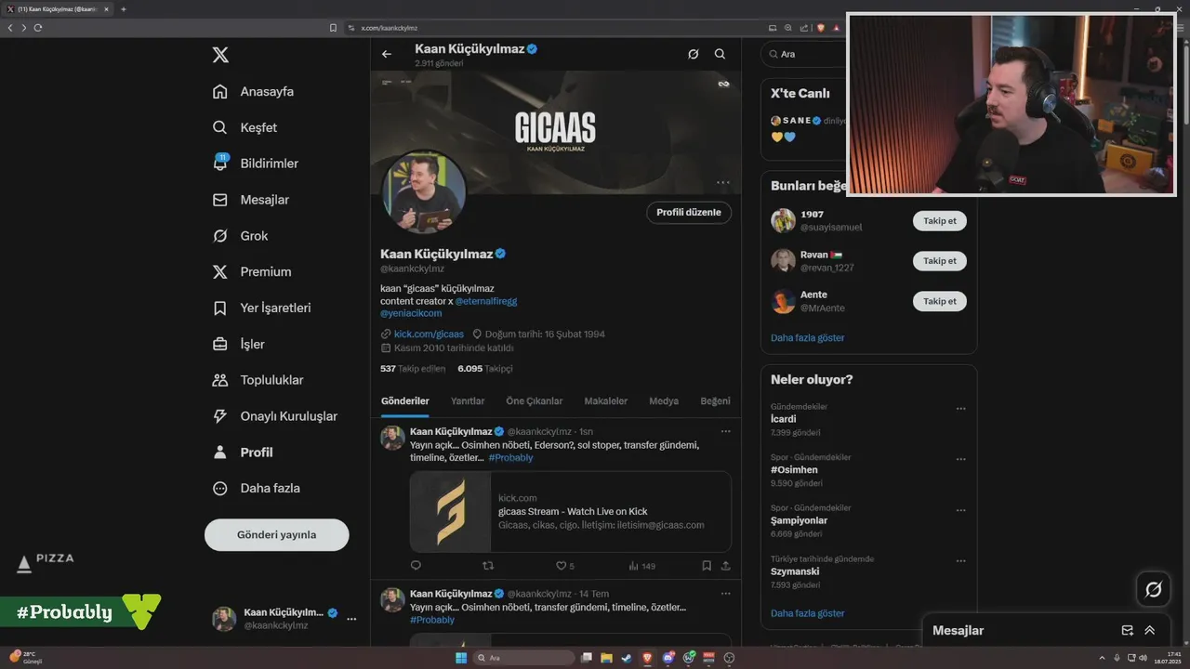
Task: Open Onaylı Kuruluşlar lightning icon
Action: [220, 416]
